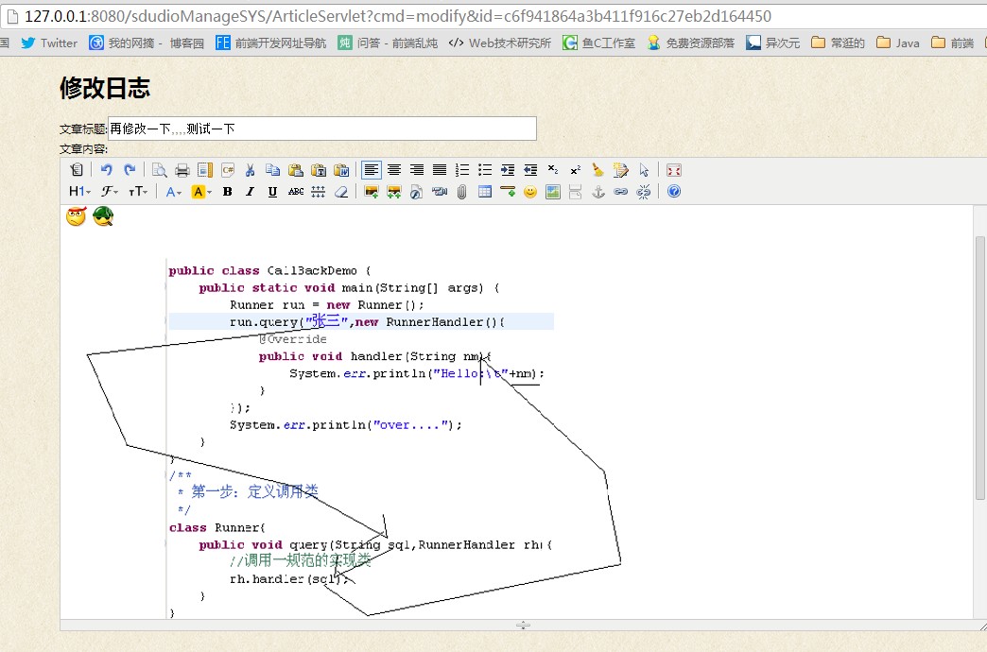
Task: Attach a file with paperclip icon
Action: pos(462,191)
